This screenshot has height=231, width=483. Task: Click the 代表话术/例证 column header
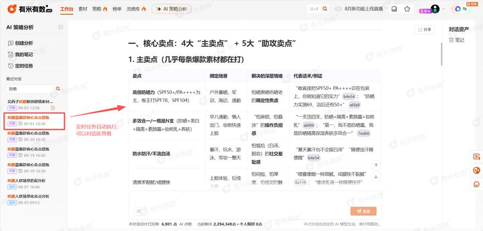(x=308, y=76)
